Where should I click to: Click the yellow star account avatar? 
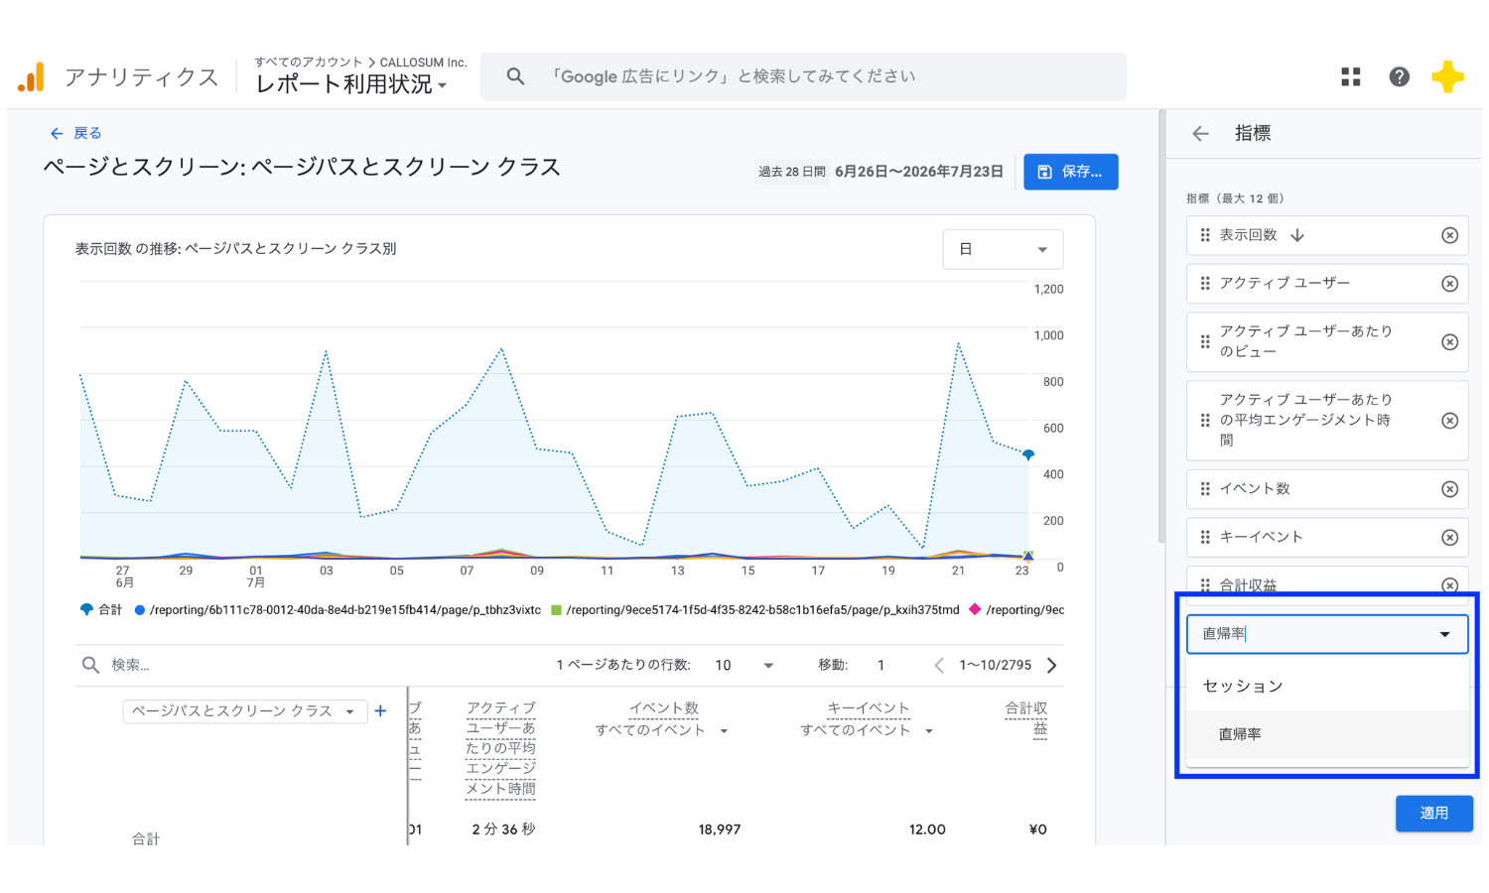1447,76
